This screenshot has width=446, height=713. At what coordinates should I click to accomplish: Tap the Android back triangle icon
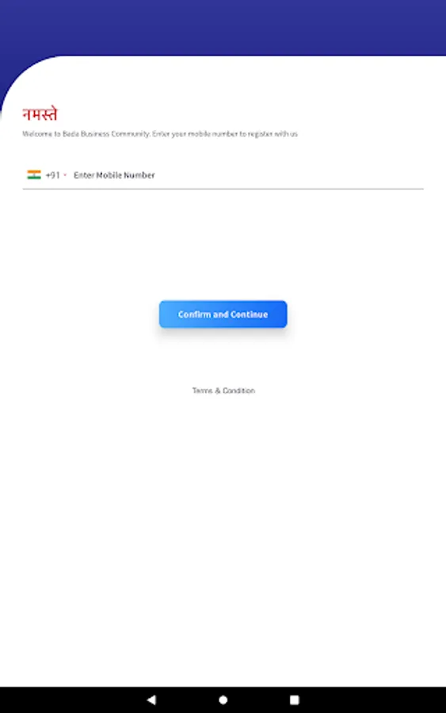152,700
